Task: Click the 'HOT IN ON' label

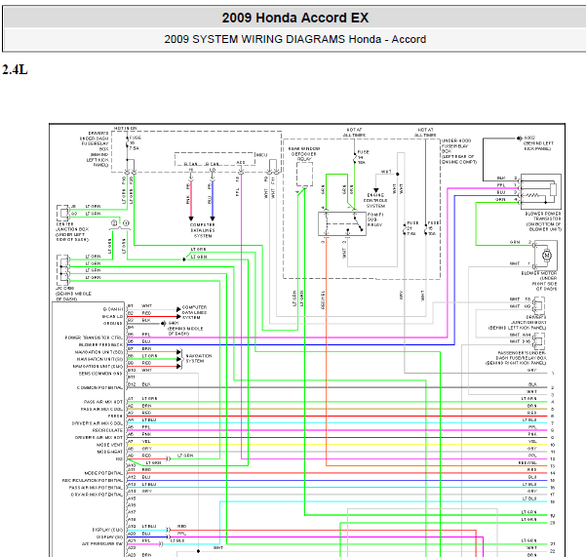Action: pyautogui.click(x=125, y=128)
